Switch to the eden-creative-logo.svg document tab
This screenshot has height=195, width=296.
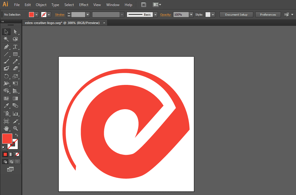(x=62, y=23)
